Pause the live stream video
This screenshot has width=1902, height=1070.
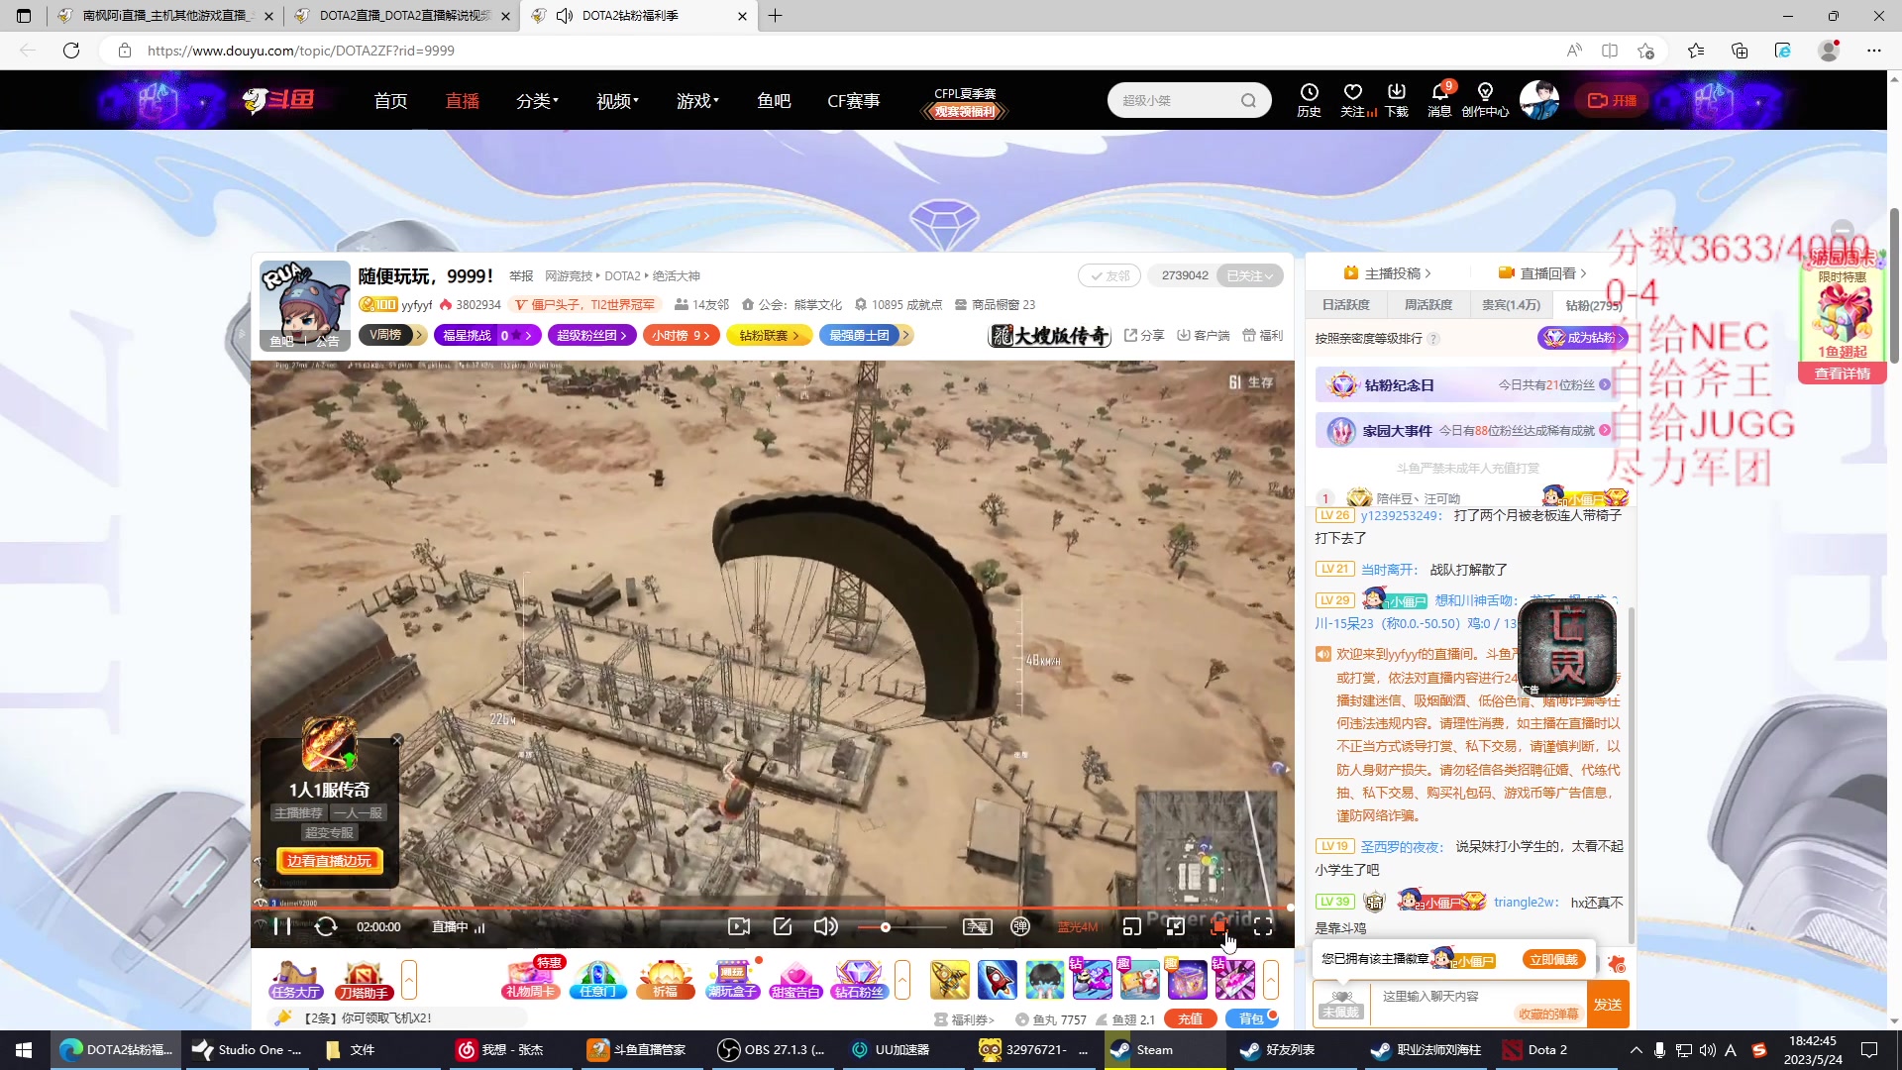tap(282, 926)
